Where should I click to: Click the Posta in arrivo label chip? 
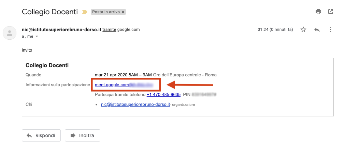[x=106, y=12]
